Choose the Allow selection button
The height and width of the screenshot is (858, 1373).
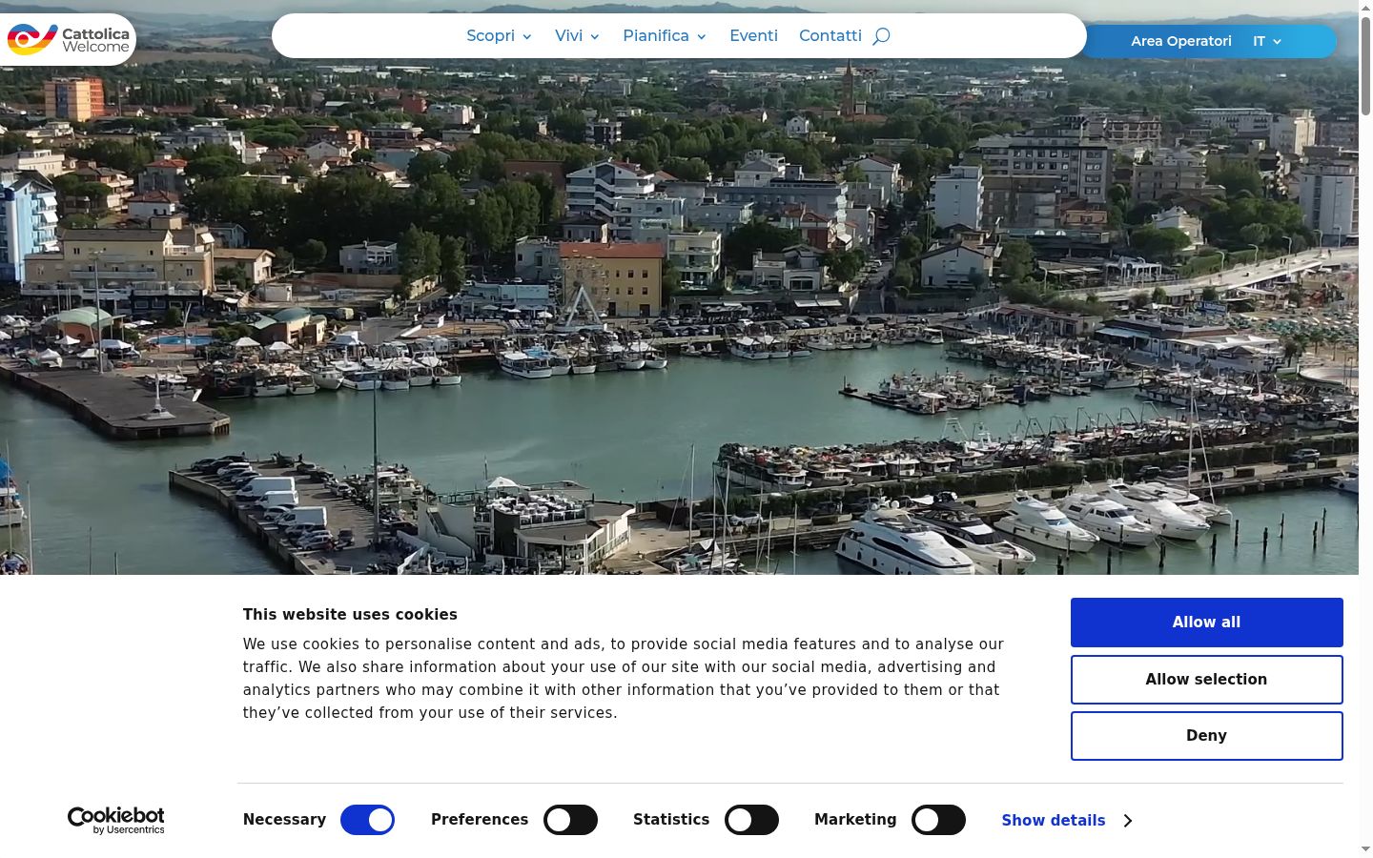[x=1206, y=680]
